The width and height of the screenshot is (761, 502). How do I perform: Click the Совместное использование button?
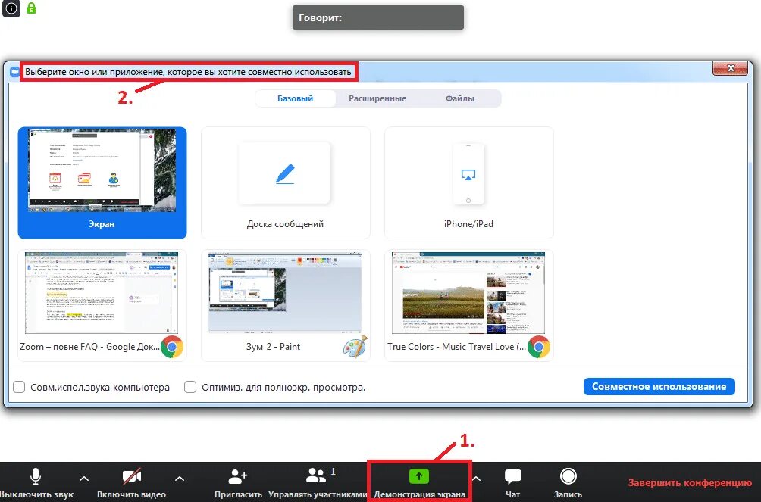click(x=659, y=387)
